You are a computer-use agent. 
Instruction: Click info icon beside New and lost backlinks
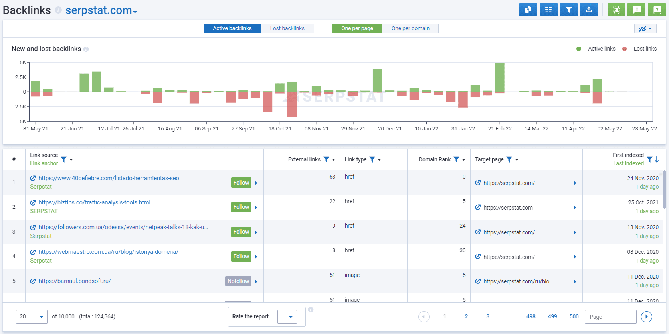(86, 49)
